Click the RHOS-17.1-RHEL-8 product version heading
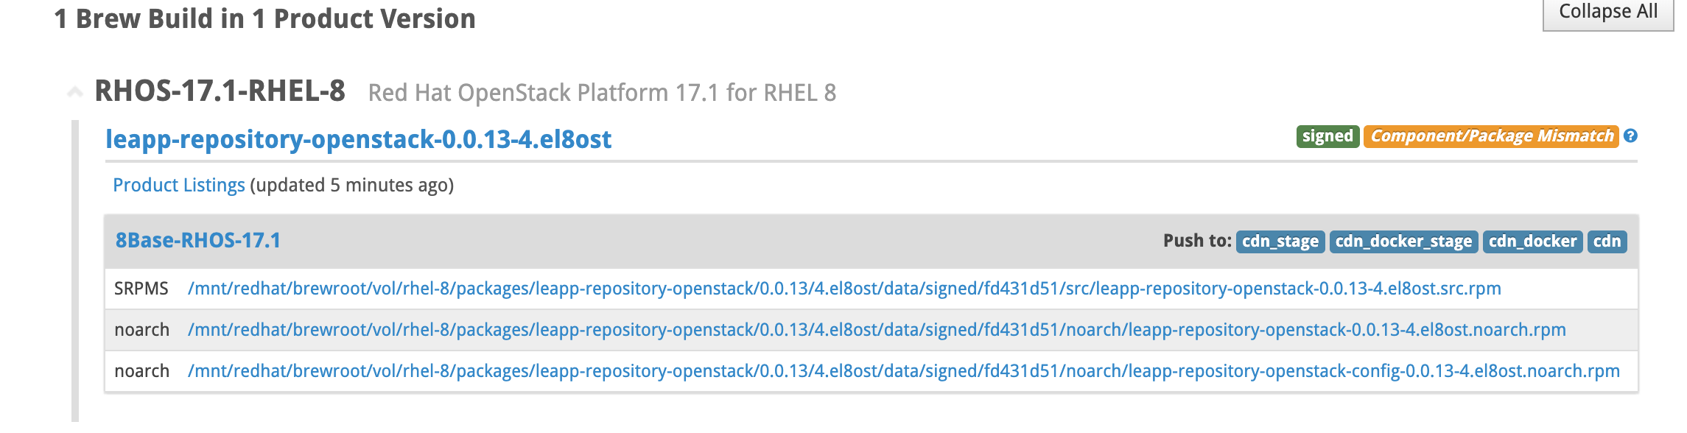 tap(220, 92)
